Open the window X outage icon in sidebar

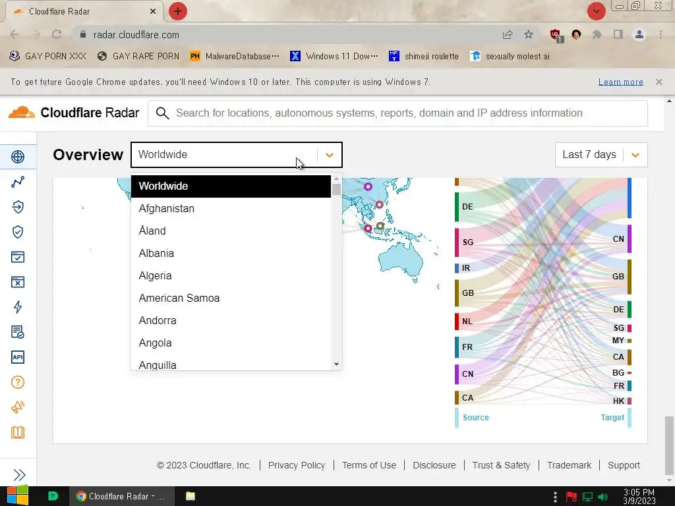[18, 282]
